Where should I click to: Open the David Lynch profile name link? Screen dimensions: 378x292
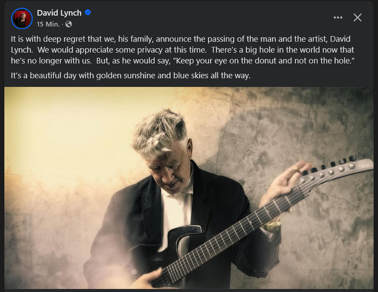point(59,13)
